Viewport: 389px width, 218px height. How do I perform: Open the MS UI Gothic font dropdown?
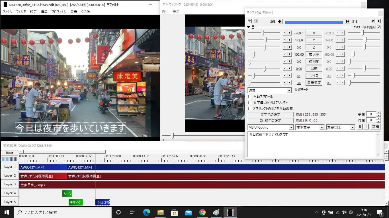pyautogui.click(x=291, y=127)
